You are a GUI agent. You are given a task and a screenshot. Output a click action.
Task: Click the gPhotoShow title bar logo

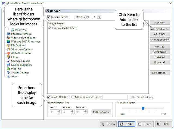(4, 3)
